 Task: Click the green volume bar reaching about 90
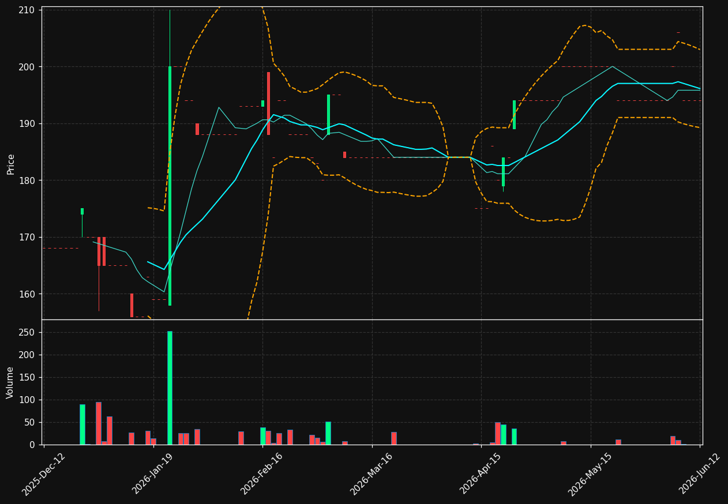[82, 424]
